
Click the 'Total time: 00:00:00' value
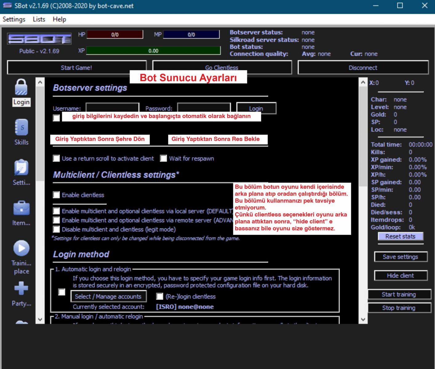coord(421,145)
